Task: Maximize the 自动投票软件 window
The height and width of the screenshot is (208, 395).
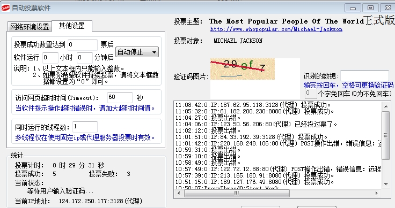Action: click(x=370, y=8)
